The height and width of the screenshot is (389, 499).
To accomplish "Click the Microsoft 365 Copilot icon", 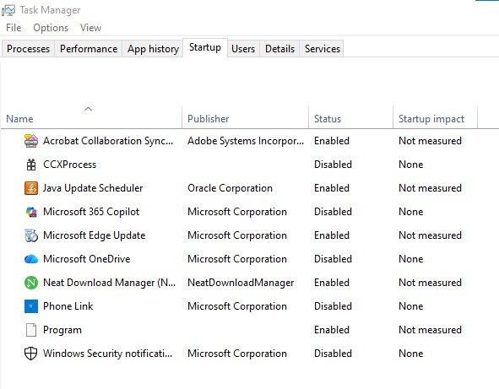I will coord(31,212).
